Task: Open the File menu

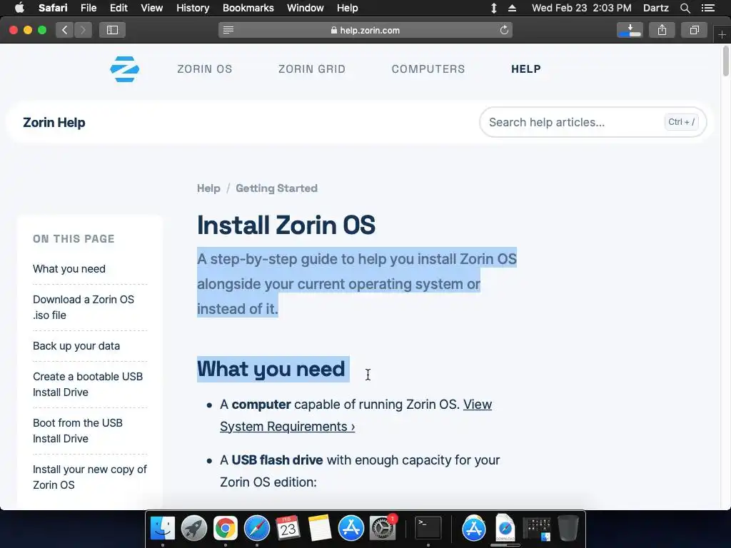Action: [88, 8]
